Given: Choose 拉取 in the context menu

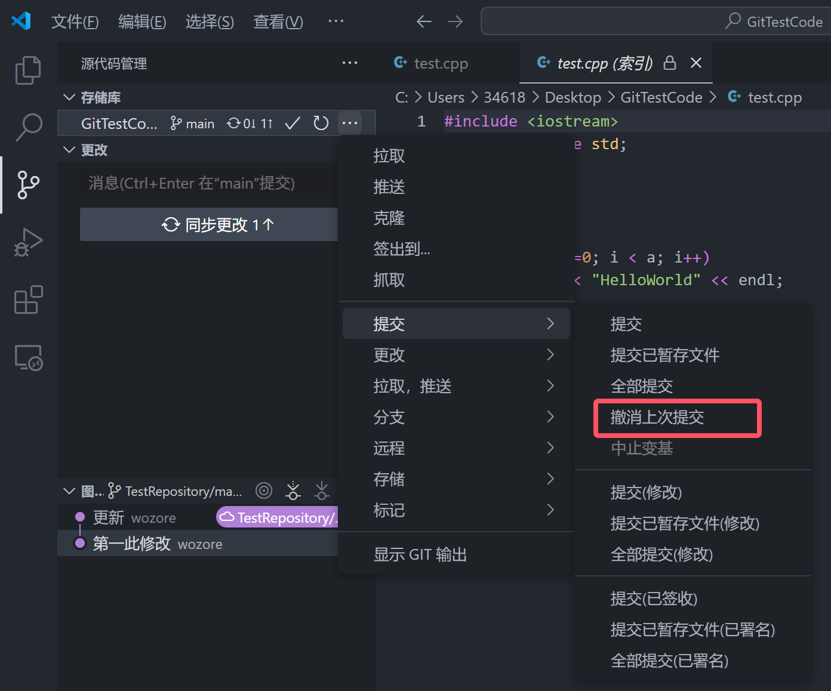Looking at the screenshot, I should (x=389, y=156).
